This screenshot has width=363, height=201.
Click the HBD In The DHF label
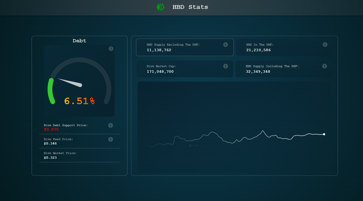click(x=260, y=45)
